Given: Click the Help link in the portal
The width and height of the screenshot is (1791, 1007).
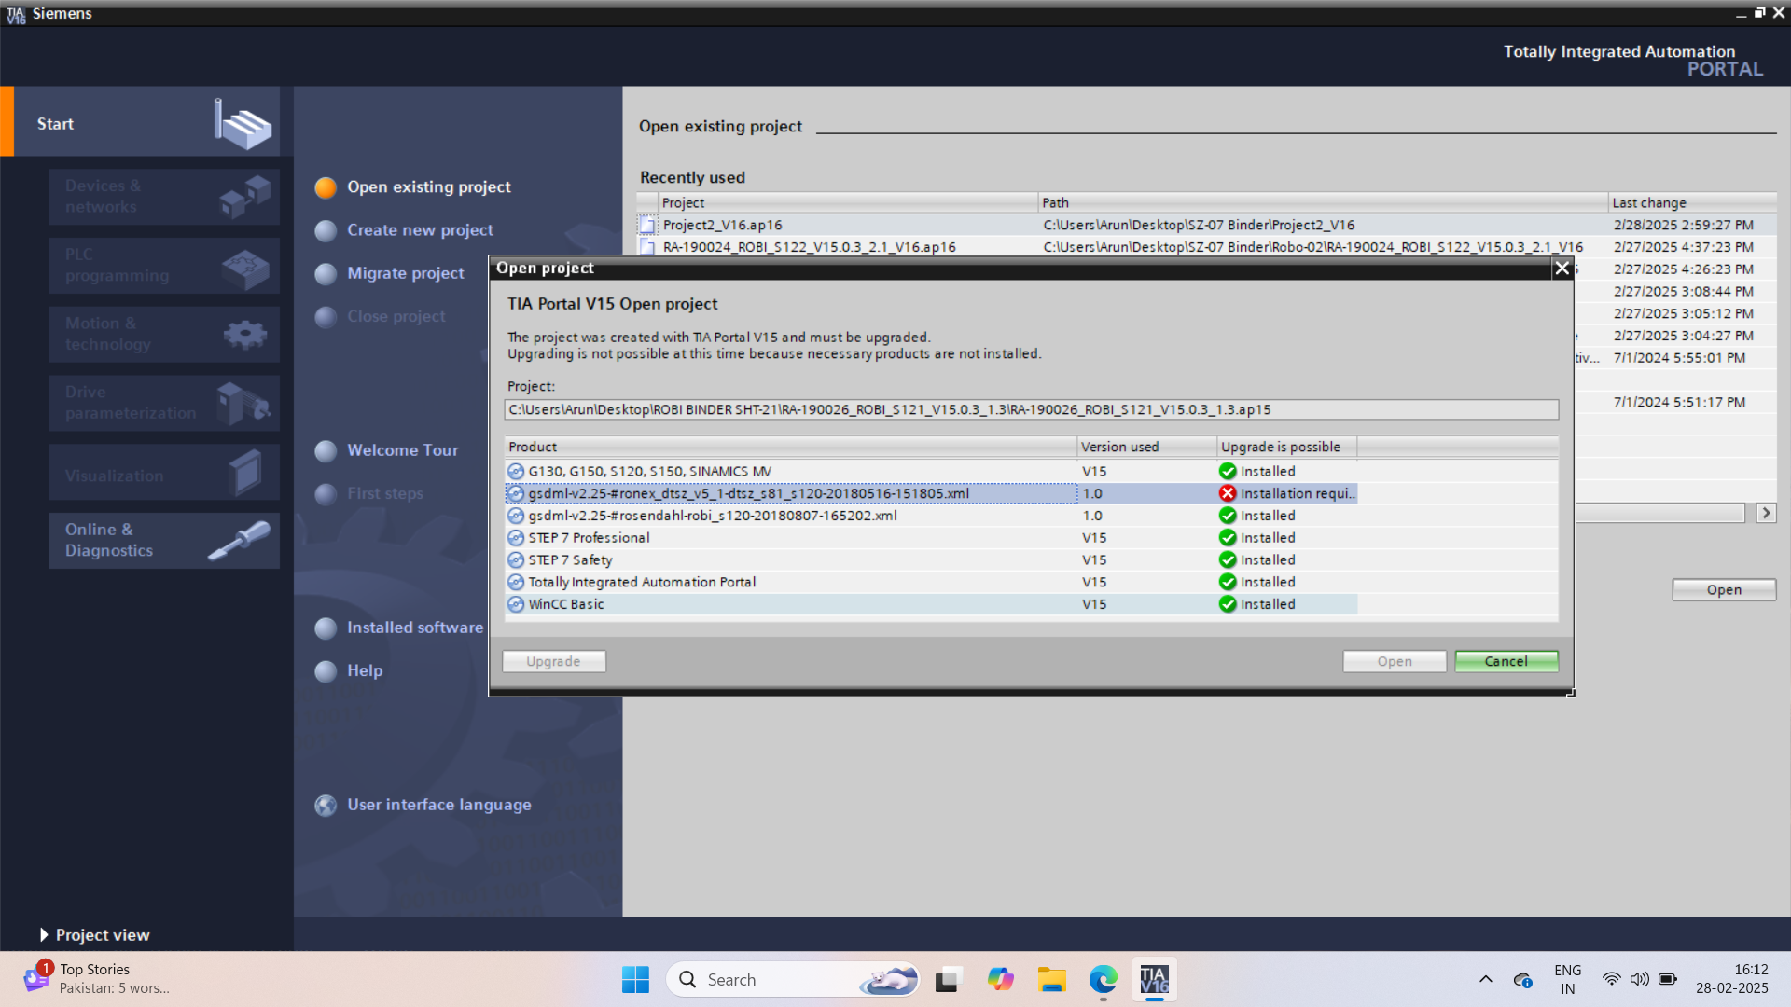Looking at the screenshot, I should (x=365, y=671).
